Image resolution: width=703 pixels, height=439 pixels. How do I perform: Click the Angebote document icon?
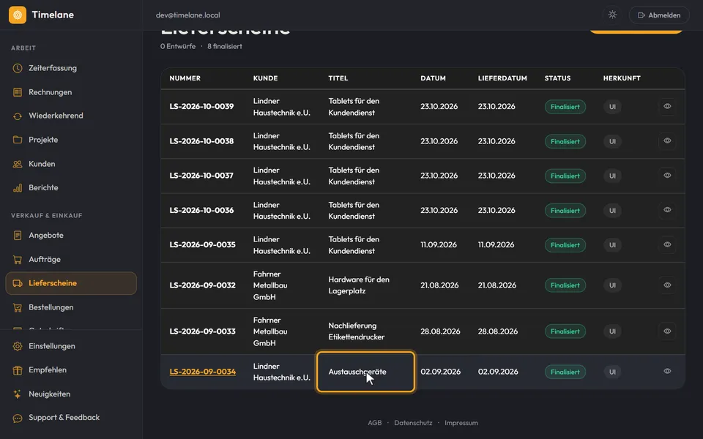point(18,235)
